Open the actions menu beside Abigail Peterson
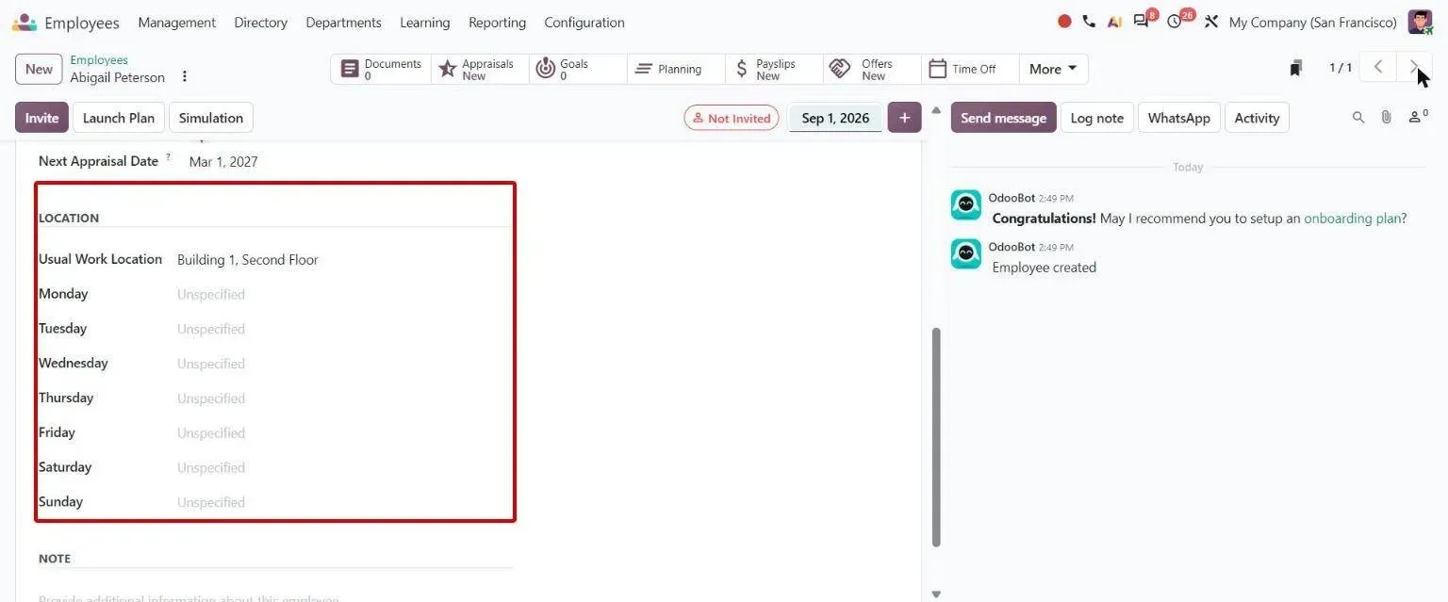 coord(185,76)
